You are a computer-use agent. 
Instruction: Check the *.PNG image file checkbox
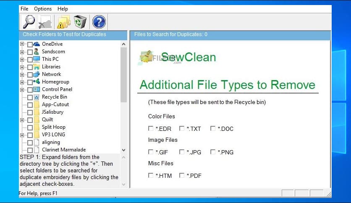point(213,152)
